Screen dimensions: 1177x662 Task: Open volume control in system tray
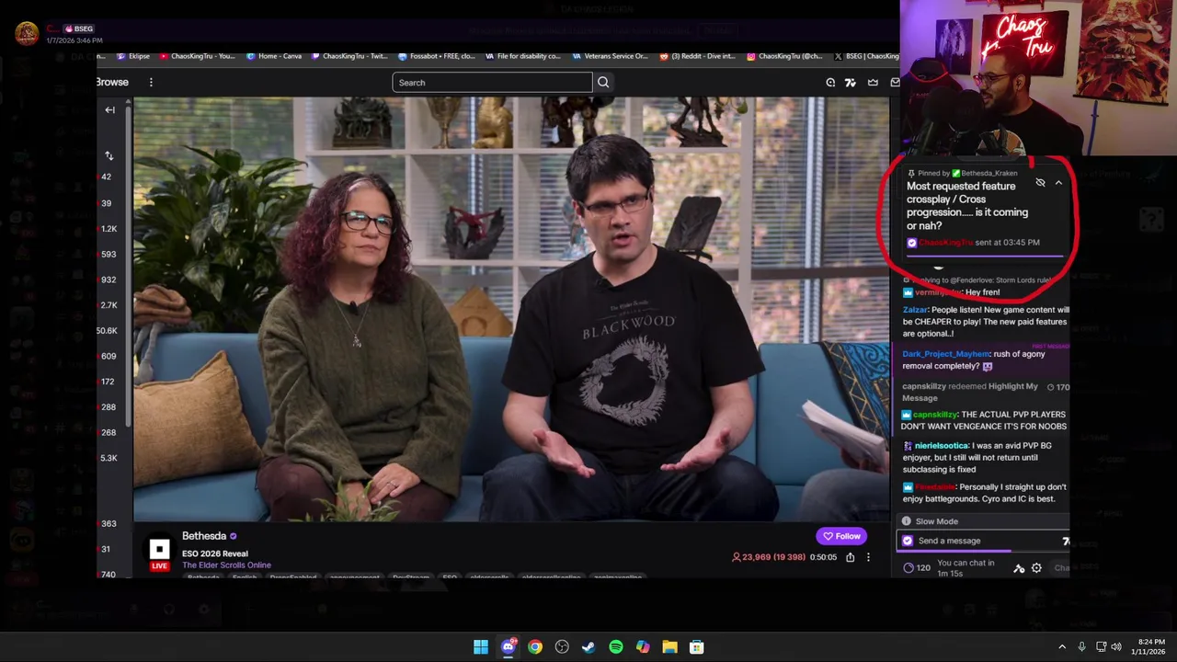[1116, 647]
